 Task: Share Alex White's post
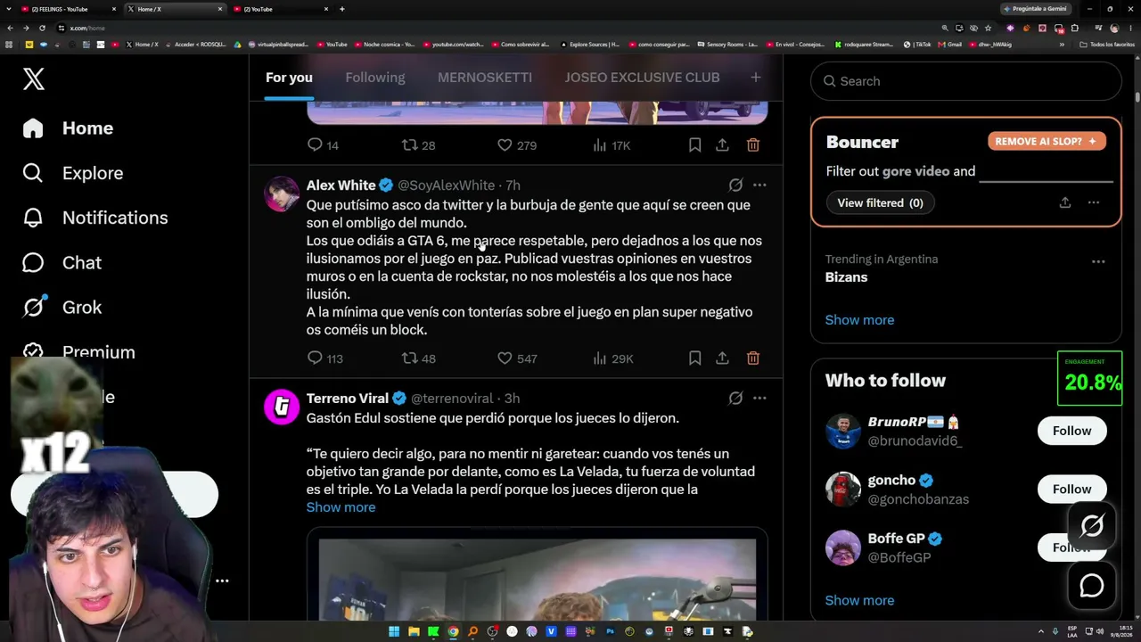pos(722,358)
